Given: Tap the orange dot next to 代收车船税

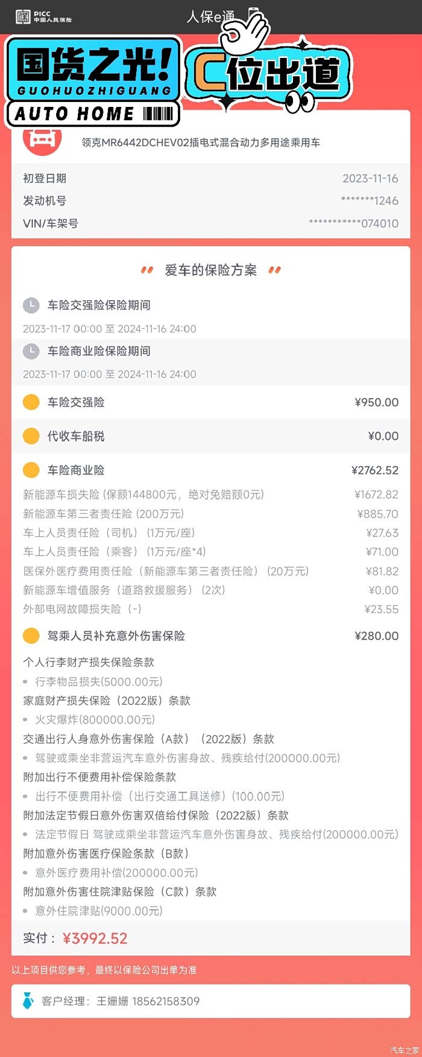Looking at the screenshot, I should (x=31, y=436).
